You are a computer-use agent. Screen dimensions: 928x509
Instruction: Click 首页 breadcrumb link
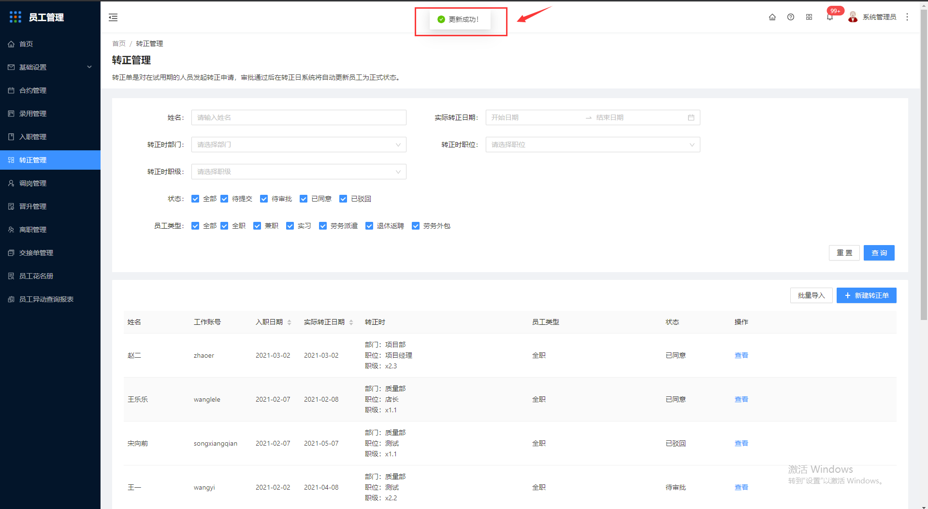click(x=119, y=44)
